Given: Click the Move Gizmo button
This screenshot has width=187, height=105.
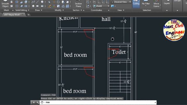Looking at the screenshot, I should tap(156, 4).
